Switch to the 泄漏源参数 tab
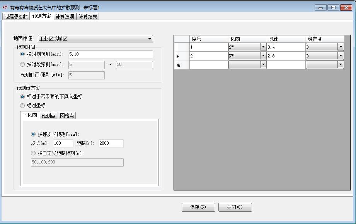 tap(16, 17)
